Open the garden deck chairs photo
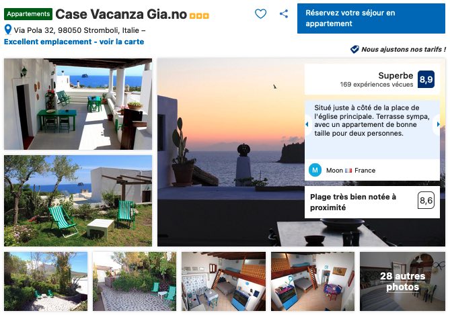This screenshot has width=450, height=315. coord(78,201)
